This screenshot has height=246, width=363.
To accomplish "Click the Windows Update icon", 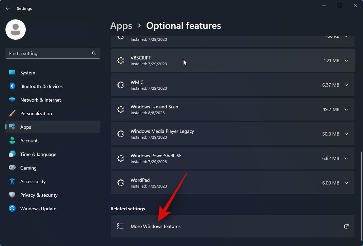I will tap(12, 209).
